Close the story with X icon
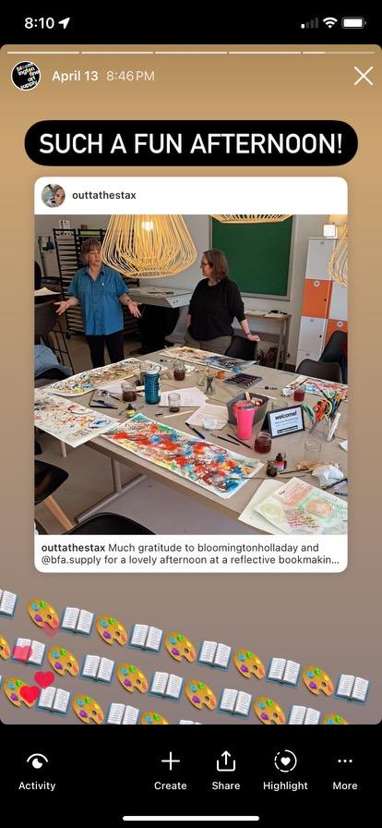The height and width of the screenshot is (828, 382). pyautogui.click(x=364, y=76)
